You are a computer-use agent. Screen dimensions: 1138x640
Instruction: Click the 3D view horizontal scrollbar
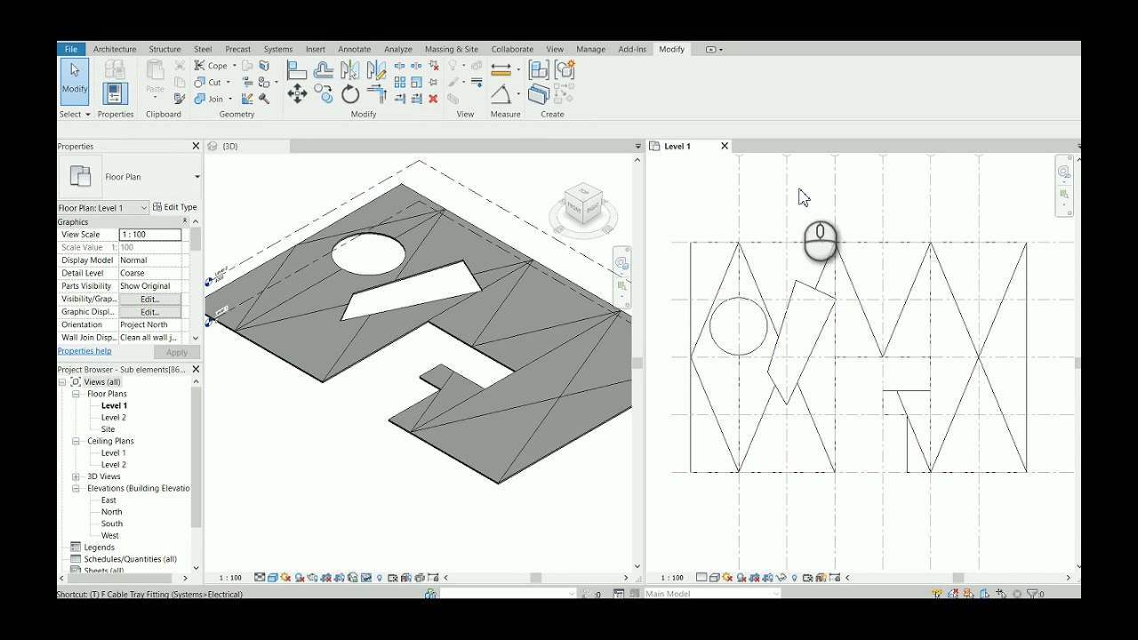click(536, 578)
